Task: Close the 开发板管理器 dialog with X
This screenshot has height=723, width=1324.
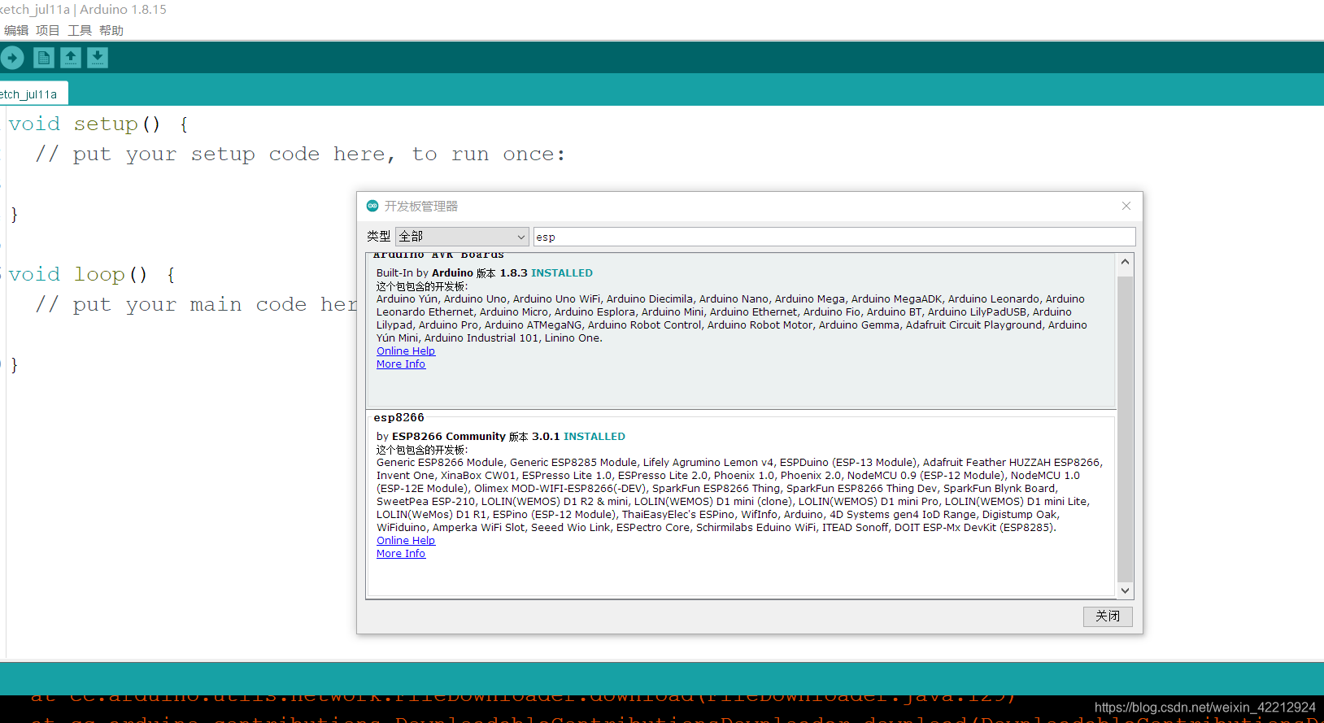Action: (x=1126, y=206)
